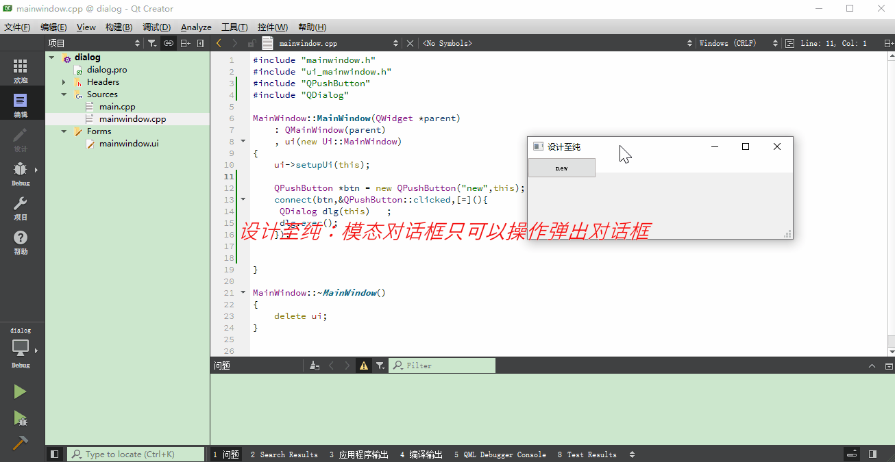Screen dimensions: 895x462
Task: Collapse the Sources tree node
Action: click(63, 94)
